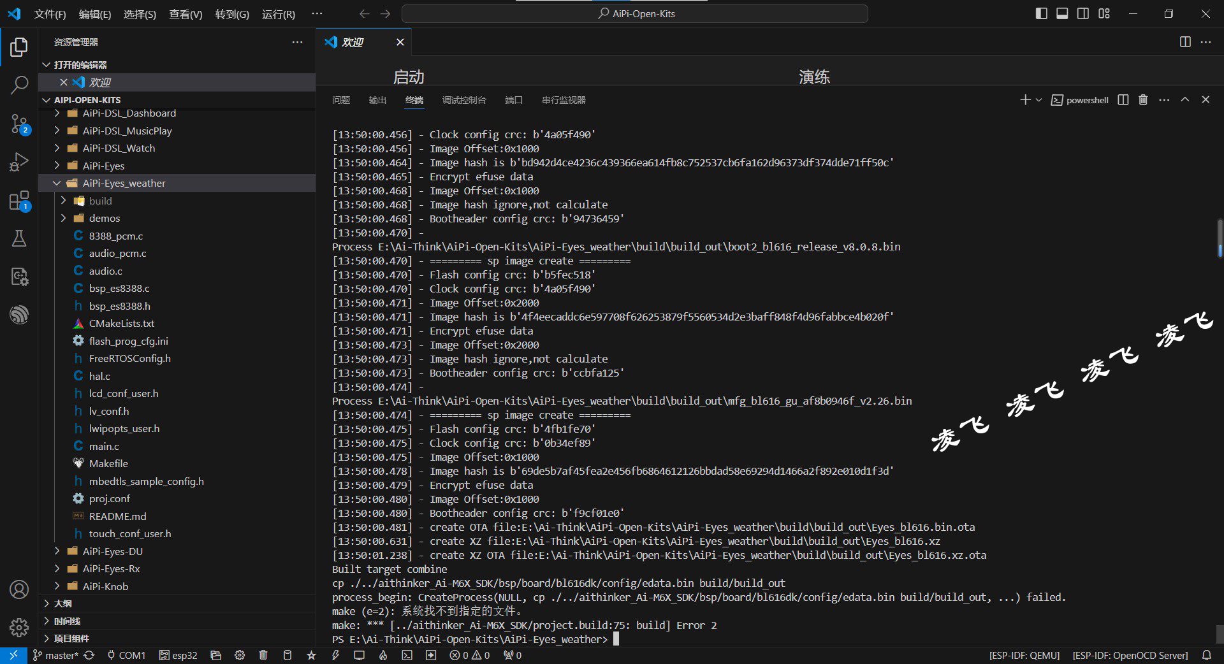Choose esp32 target device in status bar
The height and width of the screenshot is (664, 1224).
click(178, 655)
